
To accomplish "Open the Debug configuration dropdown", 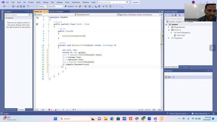I will [x=43, y=6].
